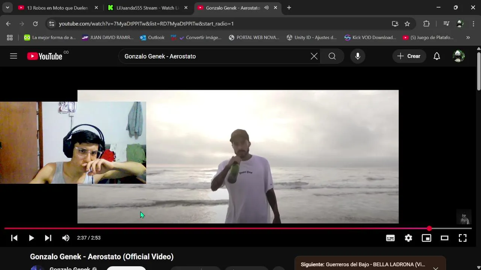Image resolution: width=481 pixels, height=270 pixels.
Task: Open the Gonzalo Genek channel avatar
Action: click(x=37, y=268)
